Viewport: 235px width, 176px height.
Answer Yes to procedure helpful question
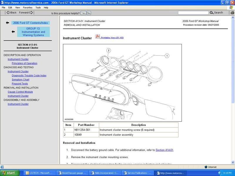[83, 13]
